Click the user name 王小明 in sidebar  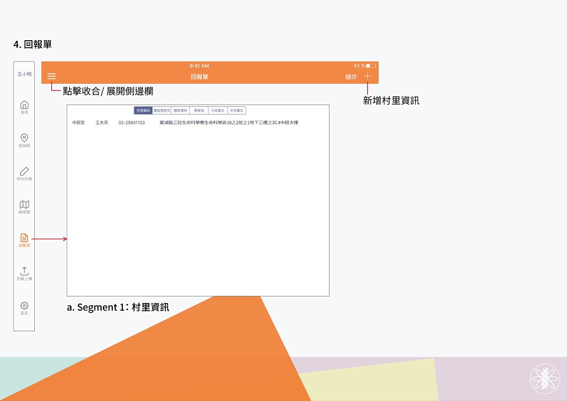coord(24,74)
